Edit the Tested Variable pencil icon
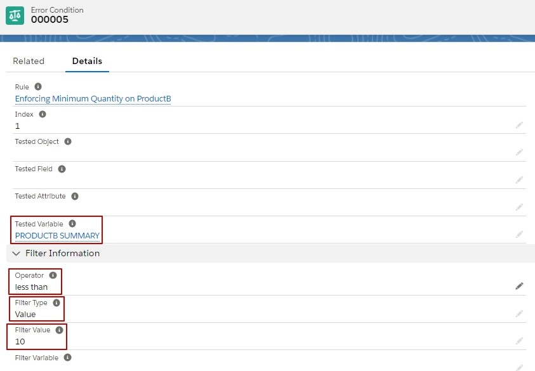Viewport: 535px width, 371px height. [519, 234]
